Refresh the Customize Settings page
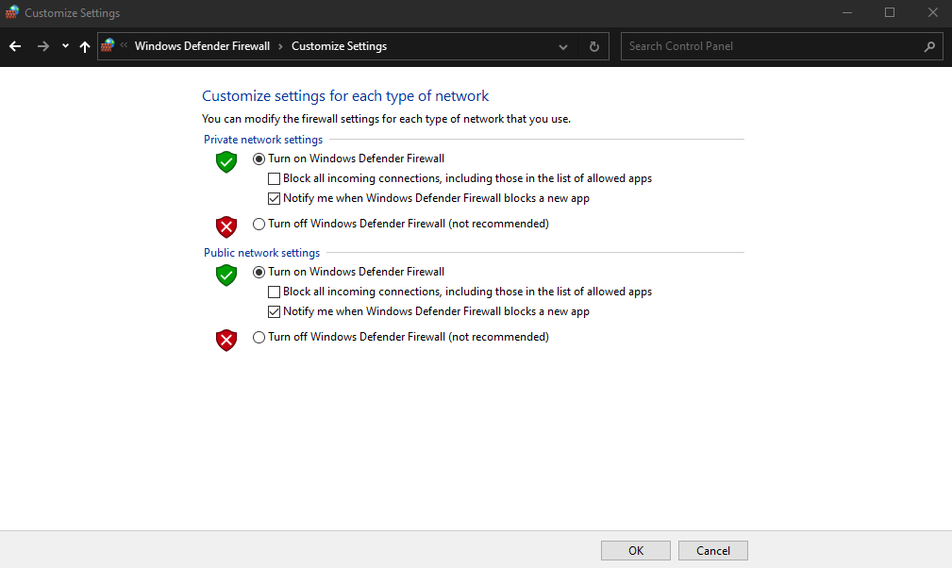This screenshot has width=952, height=568. tap(594, 47)
